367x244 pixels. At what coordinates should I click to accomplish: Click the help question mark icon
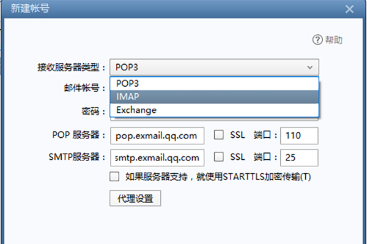[x=317, y=40]
